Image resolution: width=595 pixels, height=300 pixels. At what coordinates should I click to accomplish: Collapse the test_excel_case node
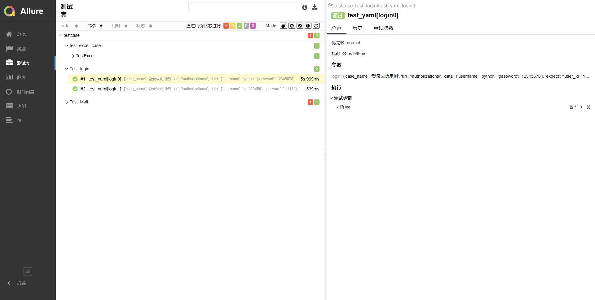click(67, 46)
